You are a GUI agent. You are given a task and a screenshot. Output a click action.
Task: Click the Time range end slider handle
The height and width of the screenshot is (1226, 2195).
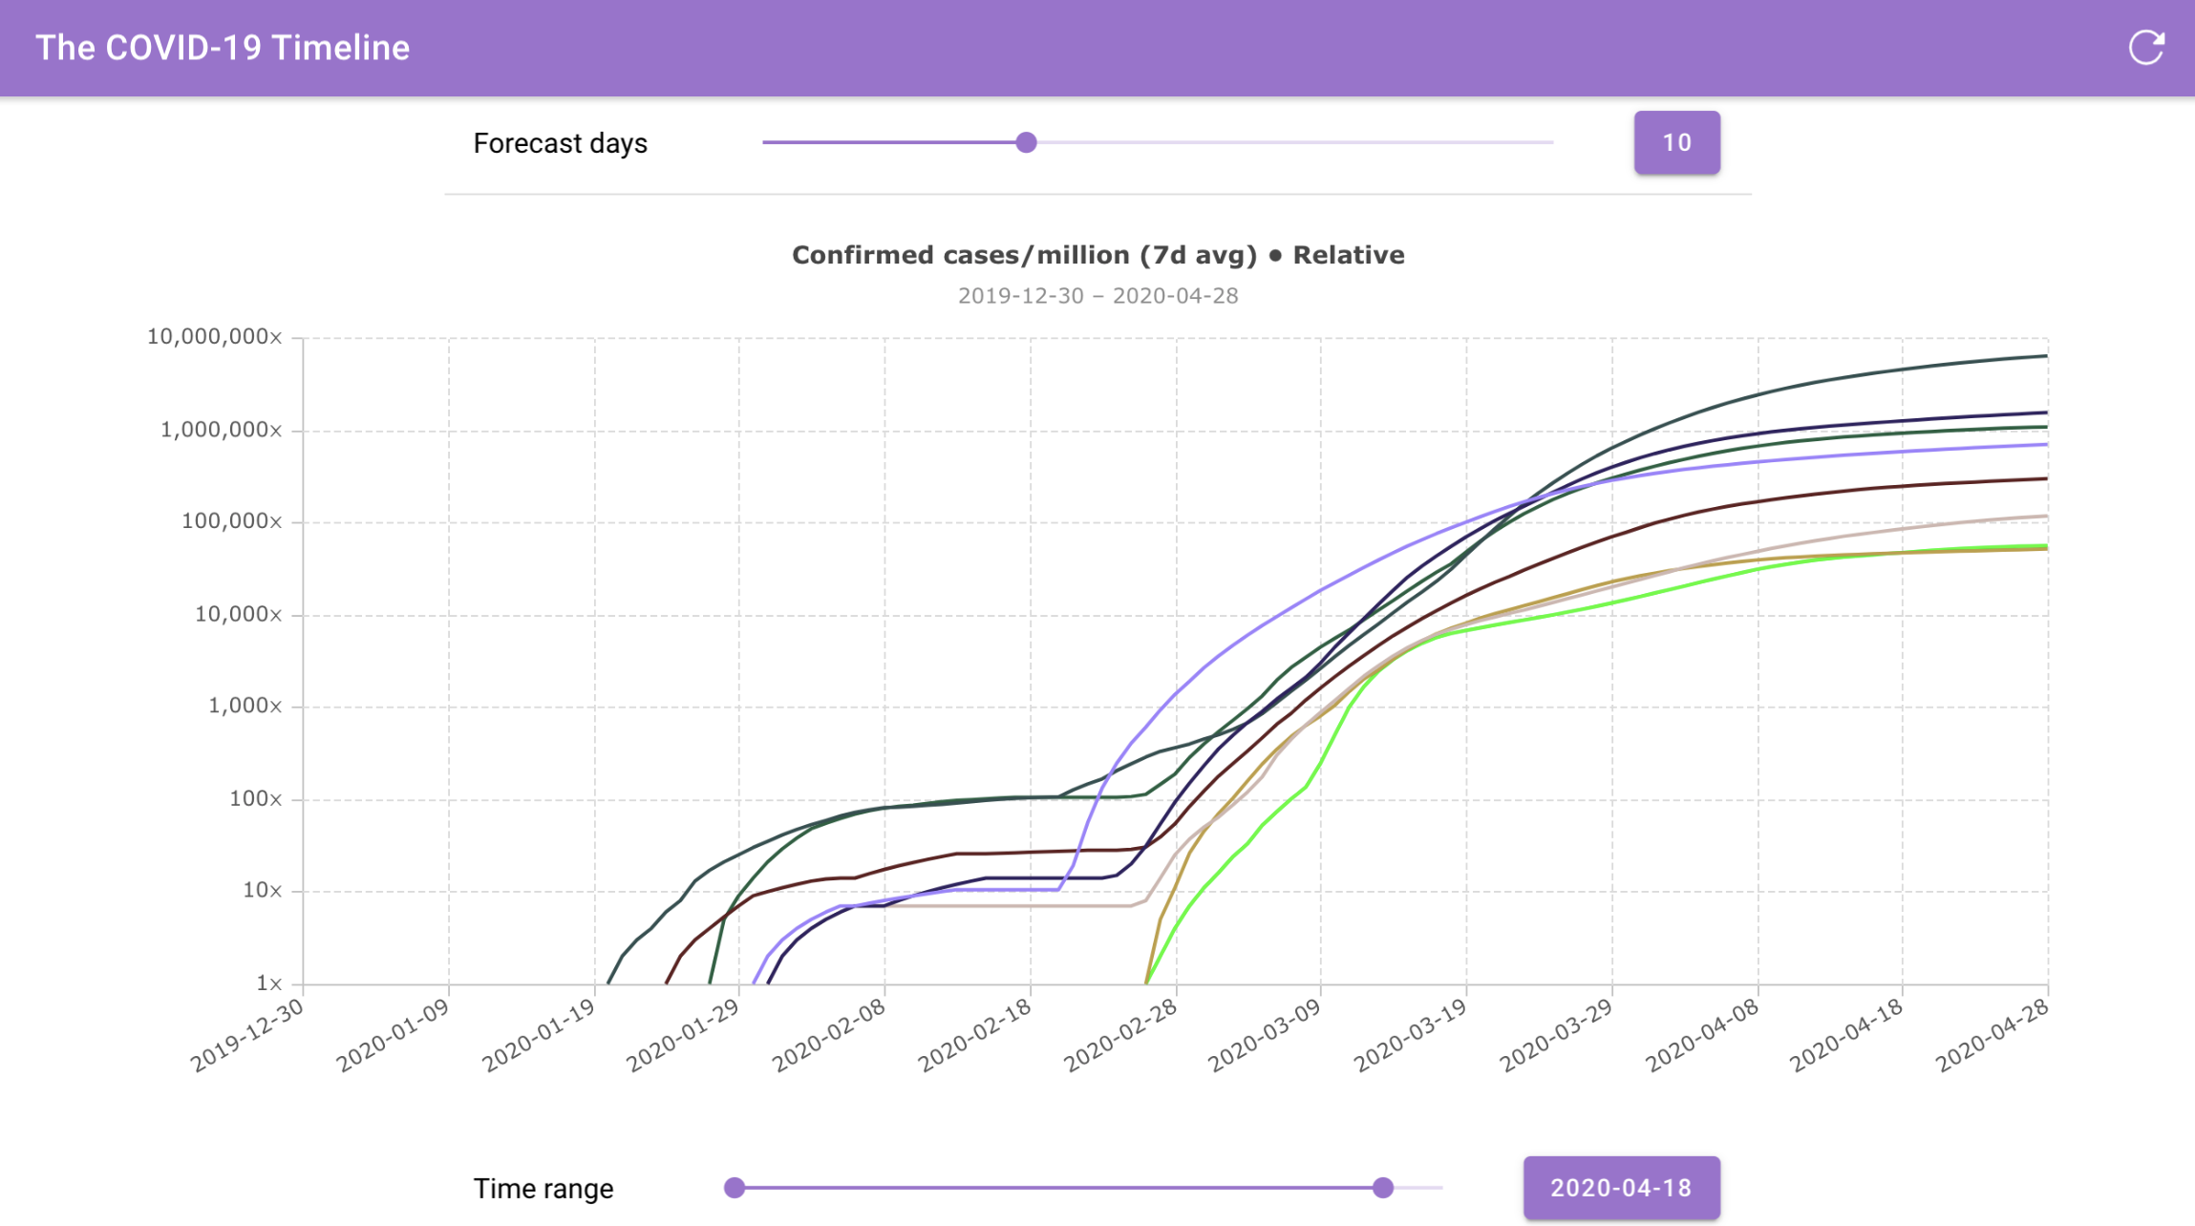(x=1382, y=1187)
